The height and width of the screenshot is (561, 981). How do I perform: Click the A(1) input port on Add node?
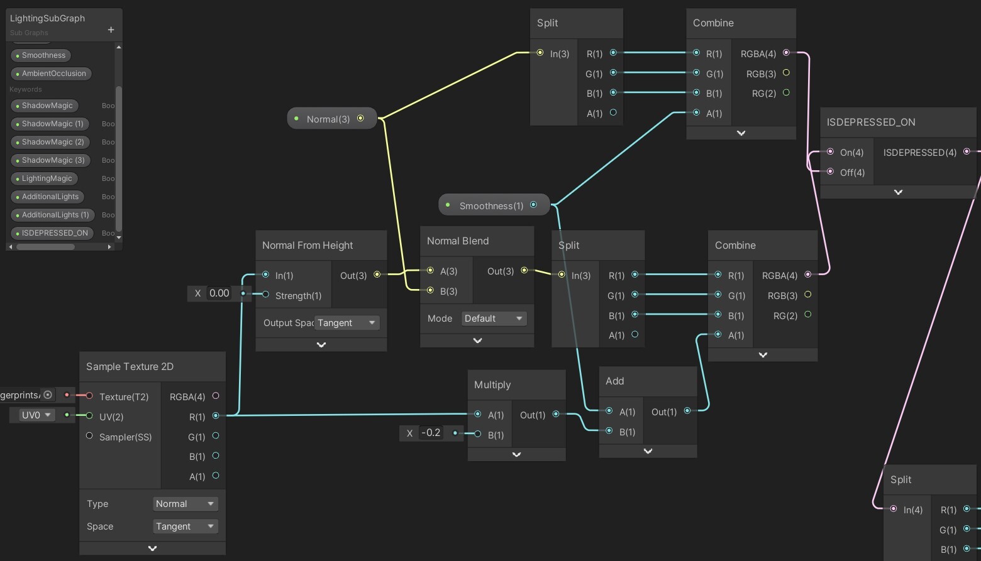tap(609, 411)
